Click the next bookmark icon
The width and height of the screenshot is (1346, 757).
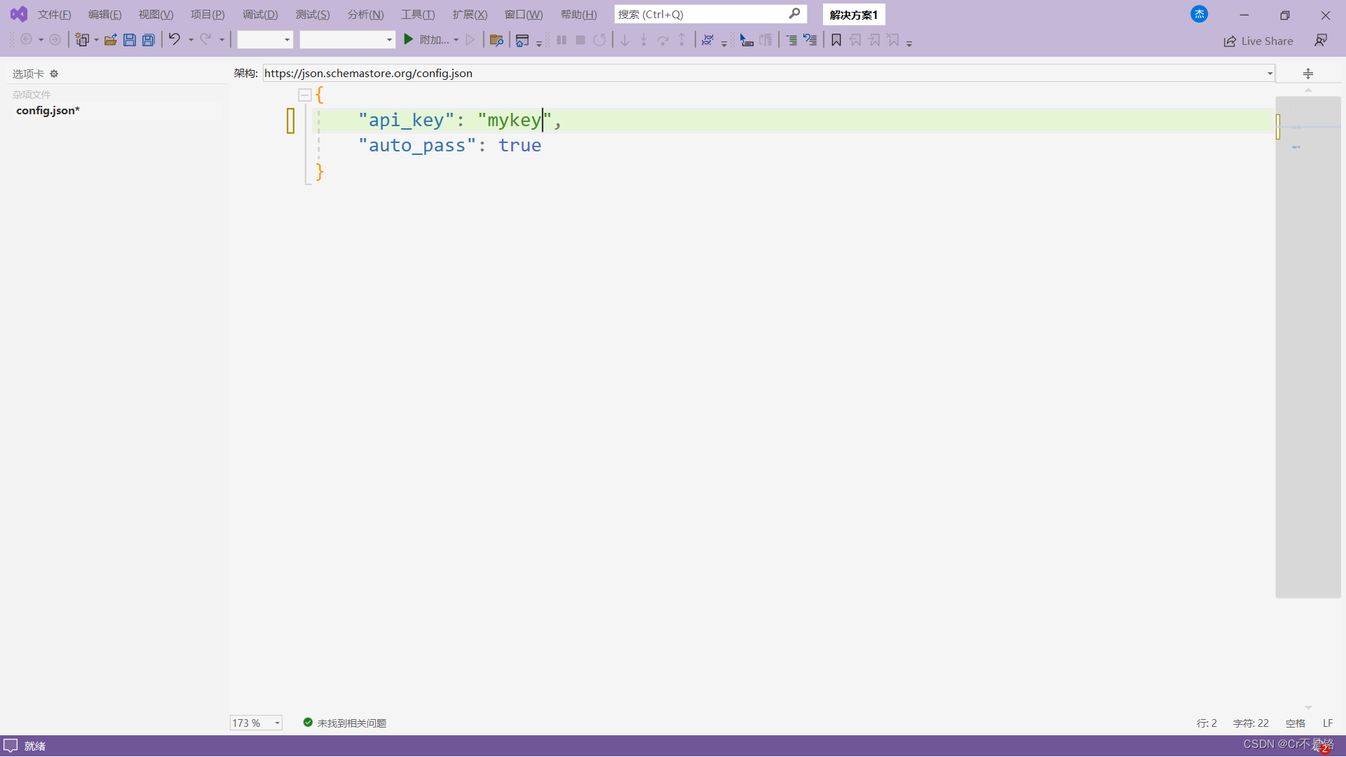874,40
